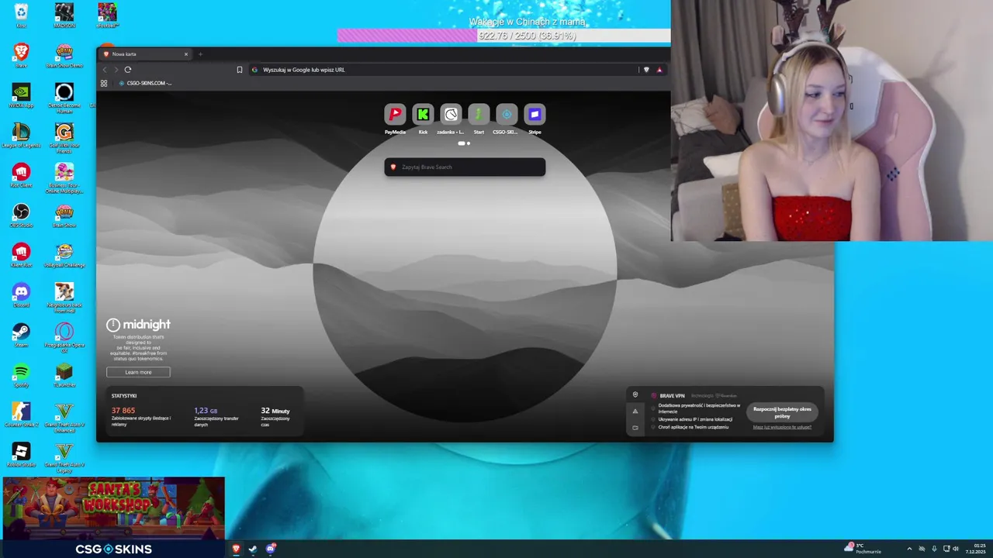Open Volleyball Challenge desktop icon
The image size is (993, 558).
tap(64, 255)
